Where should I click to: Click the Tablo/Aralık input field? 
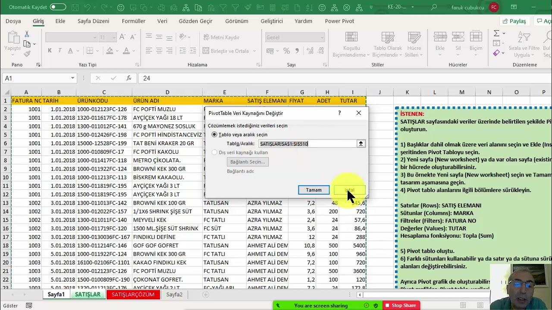(x=307, y=144)
